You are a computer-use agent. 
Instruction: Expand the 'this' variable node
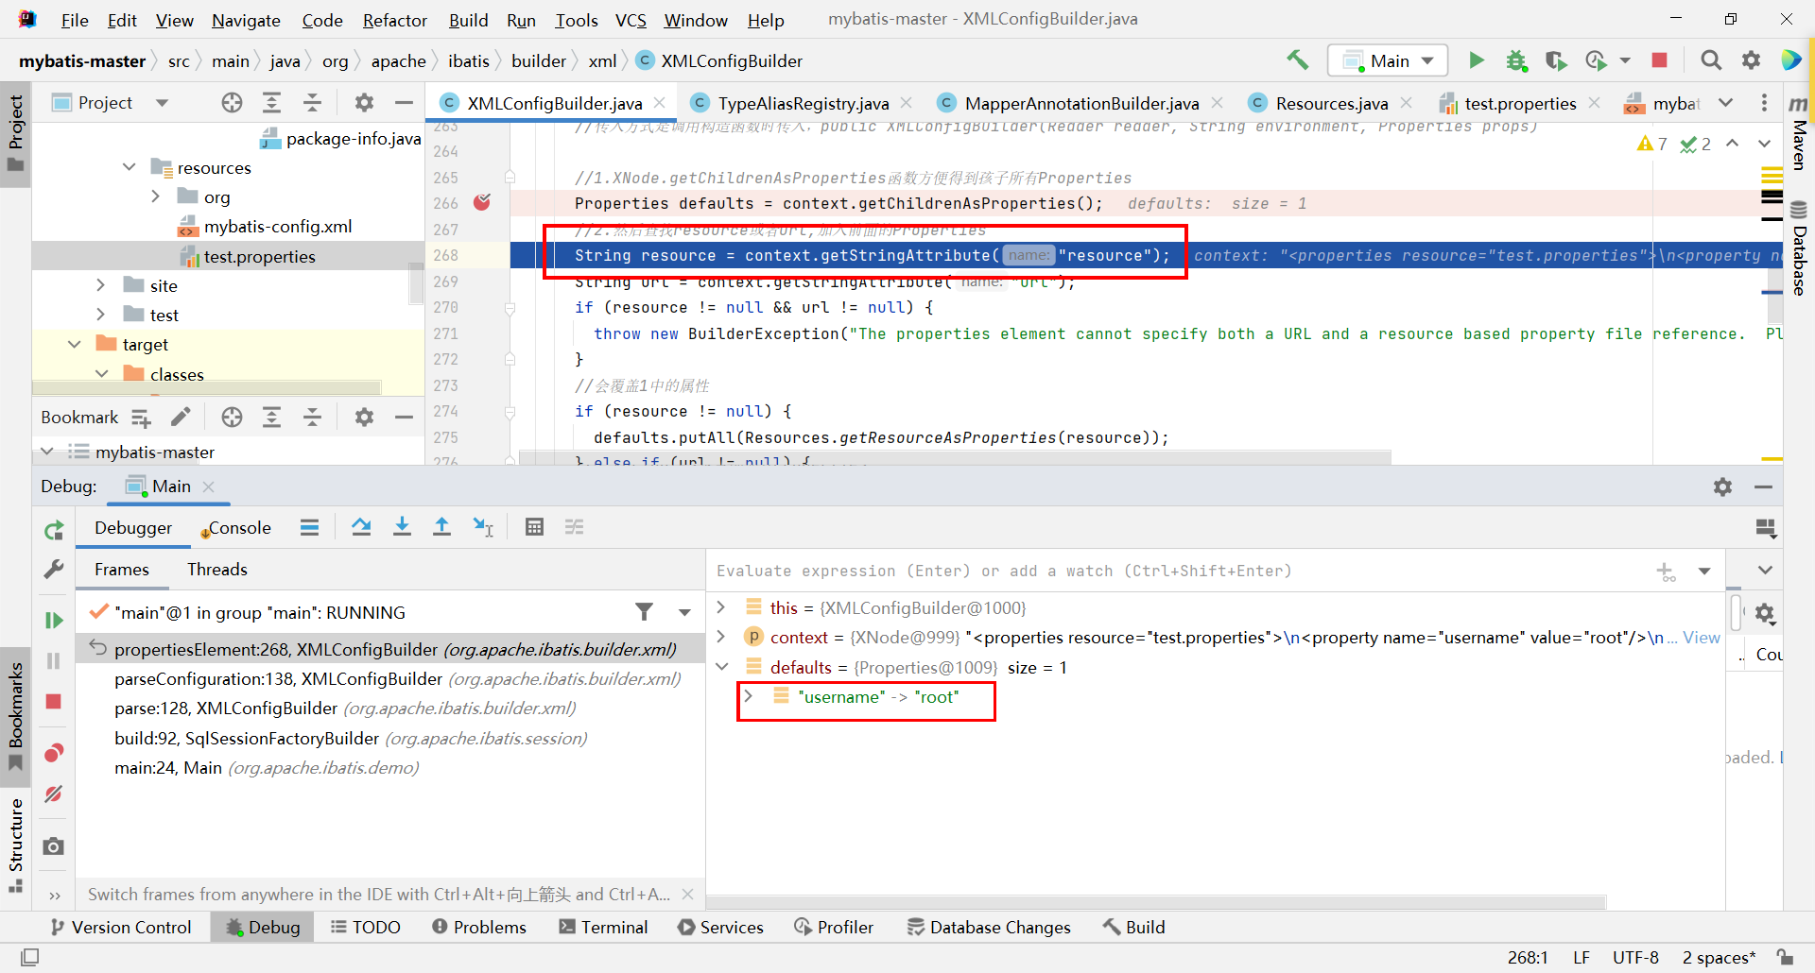pyautogui.click(x=721, y=606)
